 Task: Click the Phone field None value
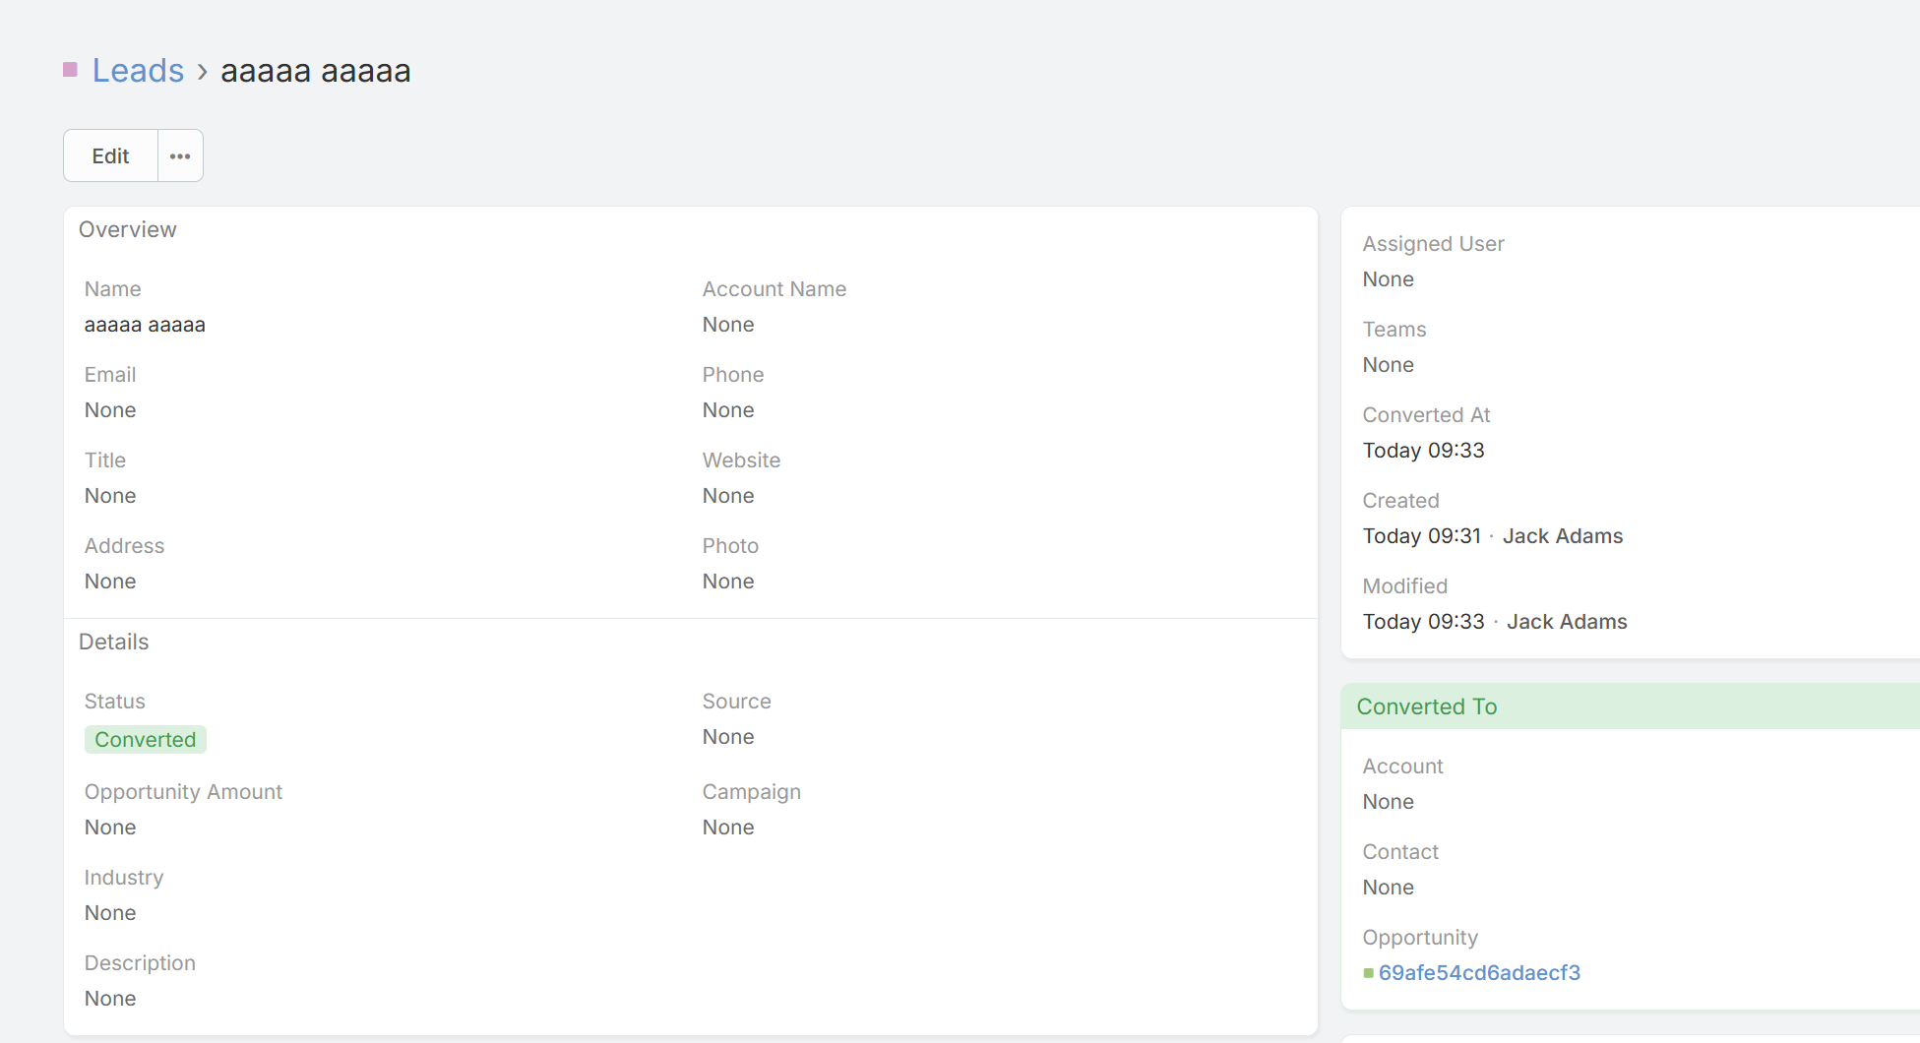tap(728, 410)
